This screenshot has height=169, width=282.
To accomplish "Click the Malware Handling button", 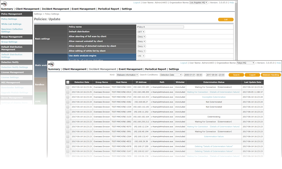I will tap(271, 75).
